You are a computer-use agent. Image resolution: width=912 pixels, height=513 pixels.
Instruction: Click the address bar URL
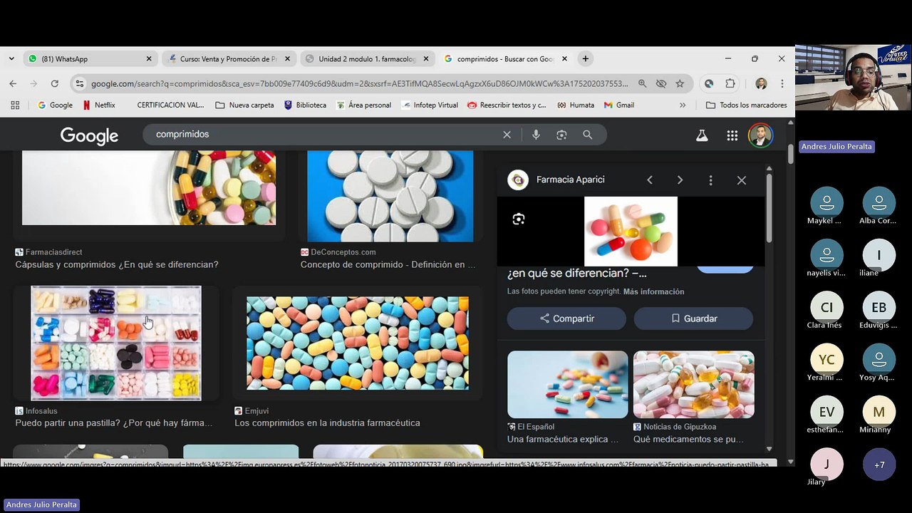click(360, 83)
